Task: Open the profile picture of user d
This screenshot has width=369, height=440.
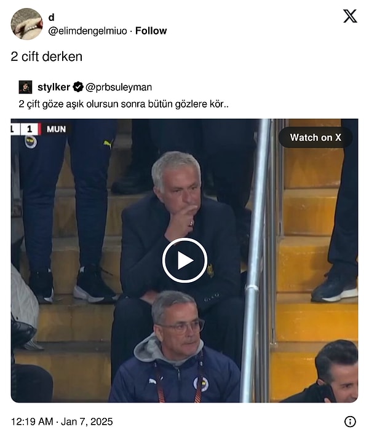Action: (x=26, y=24)
